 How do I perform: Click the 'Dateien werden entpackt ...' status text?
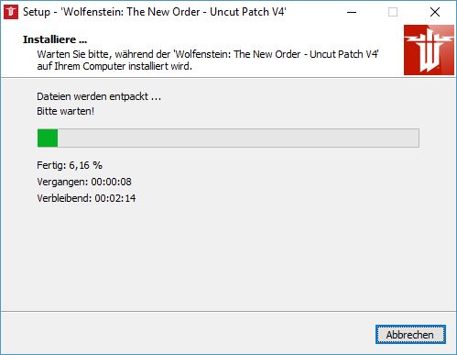coord(99,96)
